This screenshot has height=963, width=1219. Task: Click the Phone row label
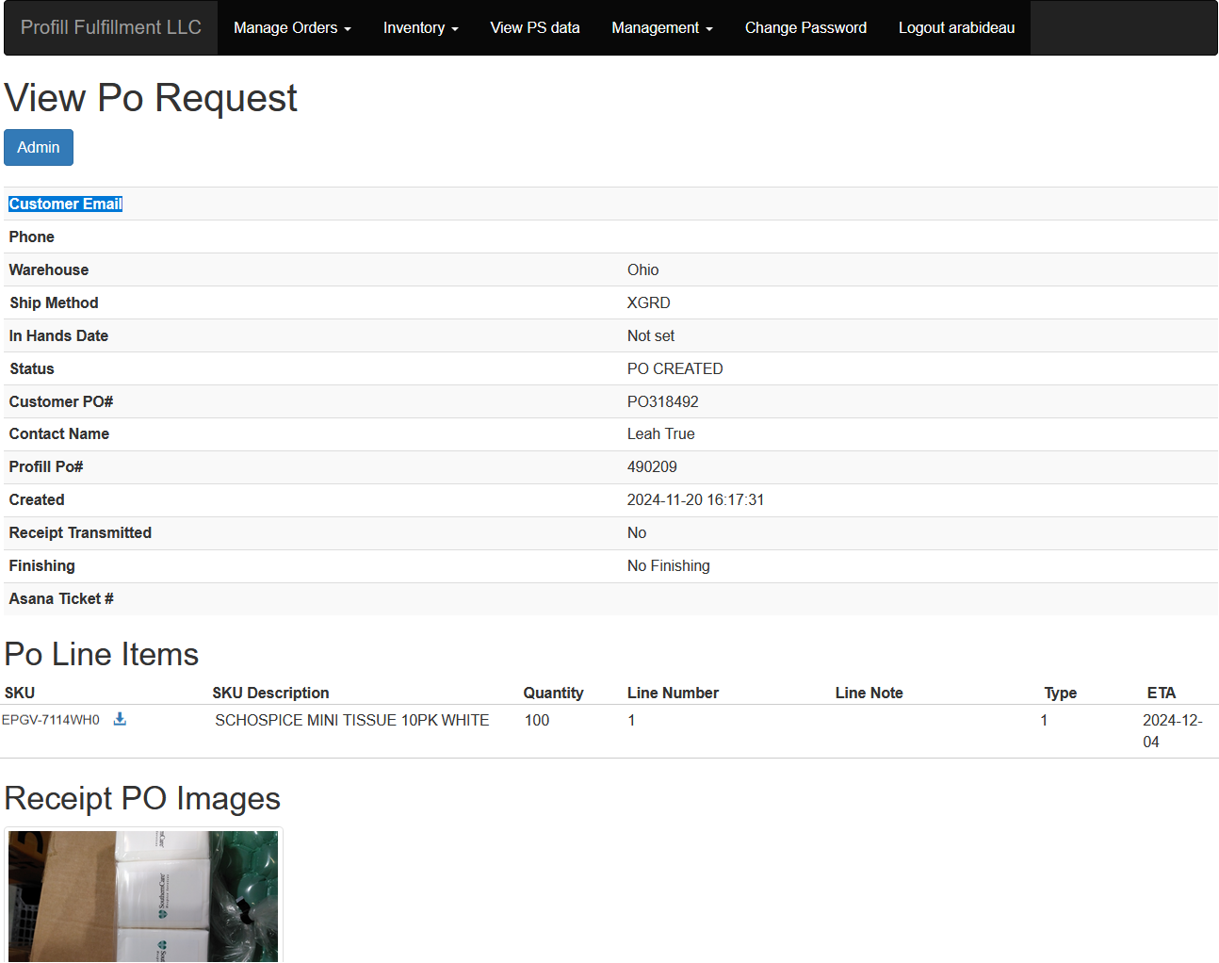(x=31, y=237)
